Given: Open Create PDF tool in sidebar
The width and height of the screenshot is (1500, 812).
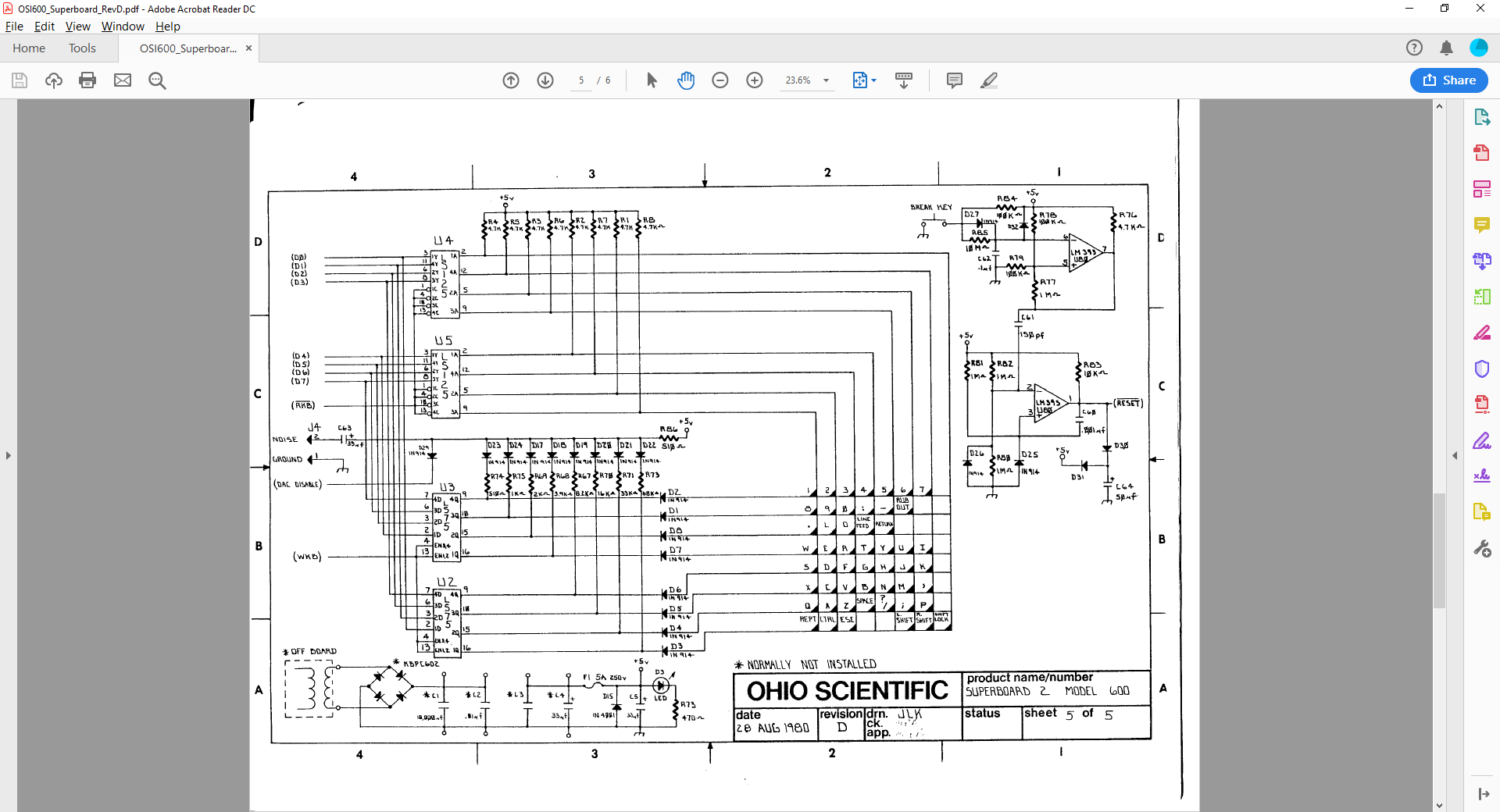Looking at the screenshot, I should 1482,153.
